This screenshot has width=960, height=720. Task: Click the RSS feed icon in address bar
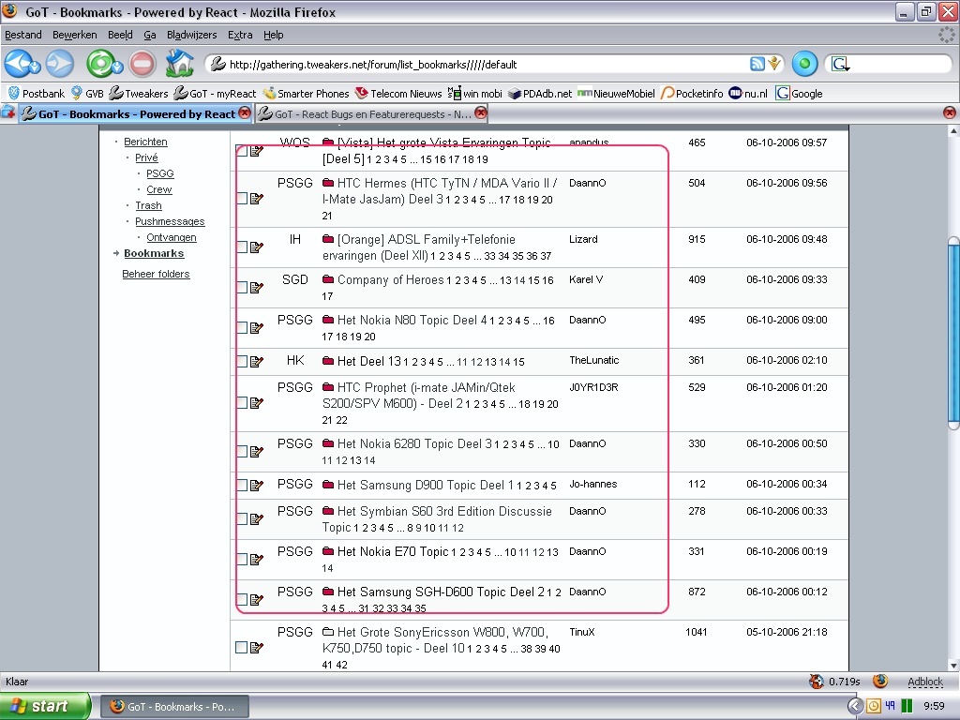757,64
